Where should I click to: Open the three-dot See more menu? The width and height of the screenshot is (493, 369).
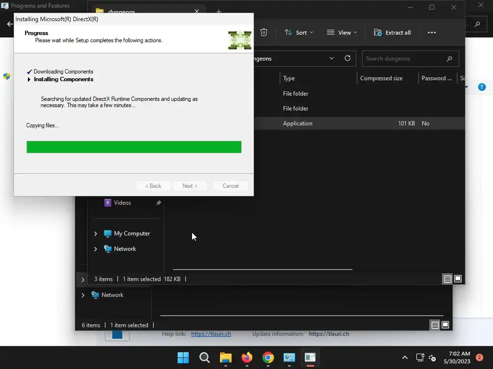point(432,32)
